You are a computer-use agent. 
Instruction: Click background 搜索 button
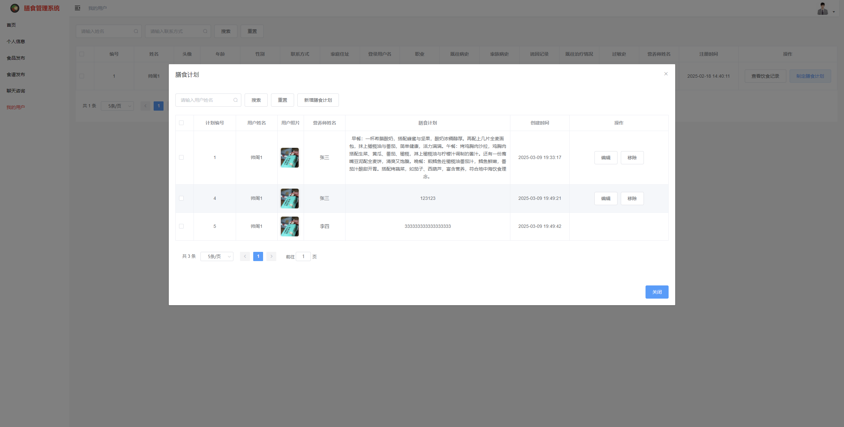click(x=226, y=31)
